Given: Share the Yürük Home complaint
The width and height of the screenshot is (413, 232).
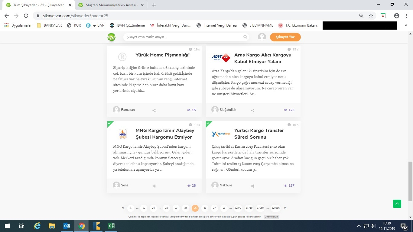Looking at the screenshot, I should tap(154, 110).
